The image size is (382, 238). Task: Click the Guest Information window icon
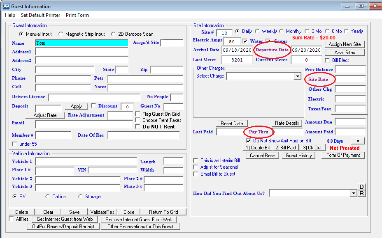(x=6, y=6)
